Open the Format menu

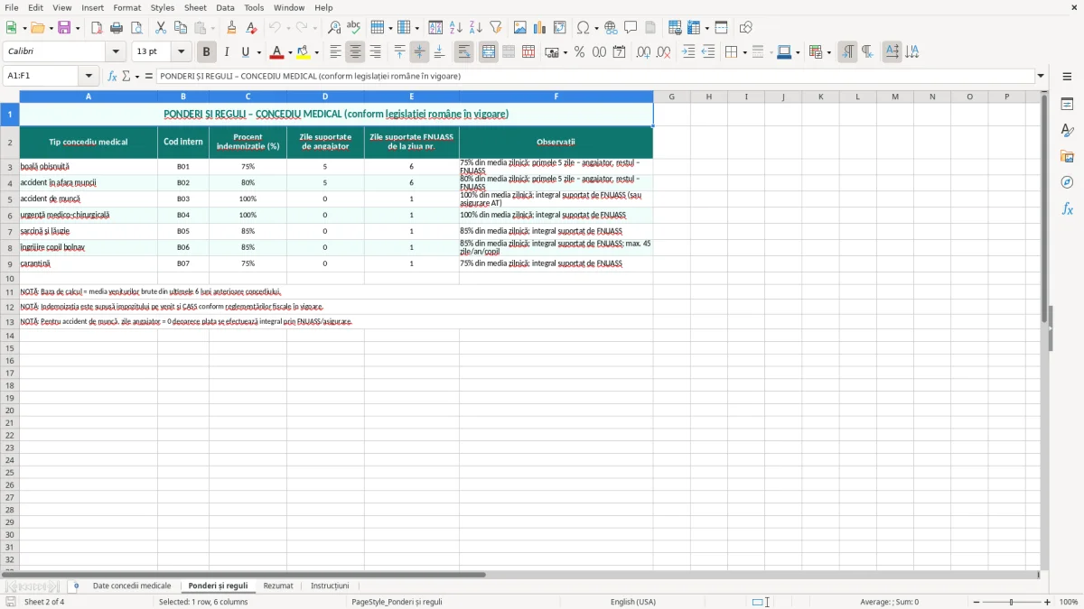pos(127,7)
